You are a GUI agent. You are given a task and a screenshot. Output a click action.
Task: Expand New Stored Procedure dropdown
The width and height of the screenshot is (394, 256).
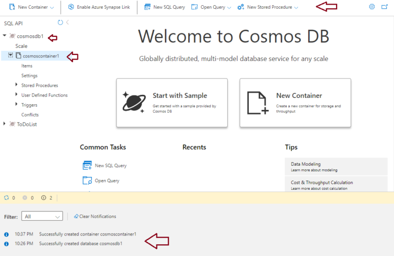(x=297, y=8)
